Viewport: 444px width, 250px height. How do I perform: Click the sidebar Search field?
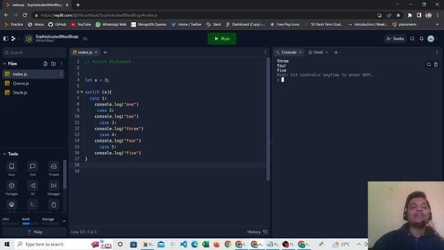(35, 53)
